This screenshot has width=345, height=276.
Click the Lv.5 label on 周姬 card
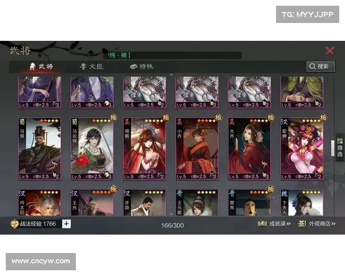(129, 177)
